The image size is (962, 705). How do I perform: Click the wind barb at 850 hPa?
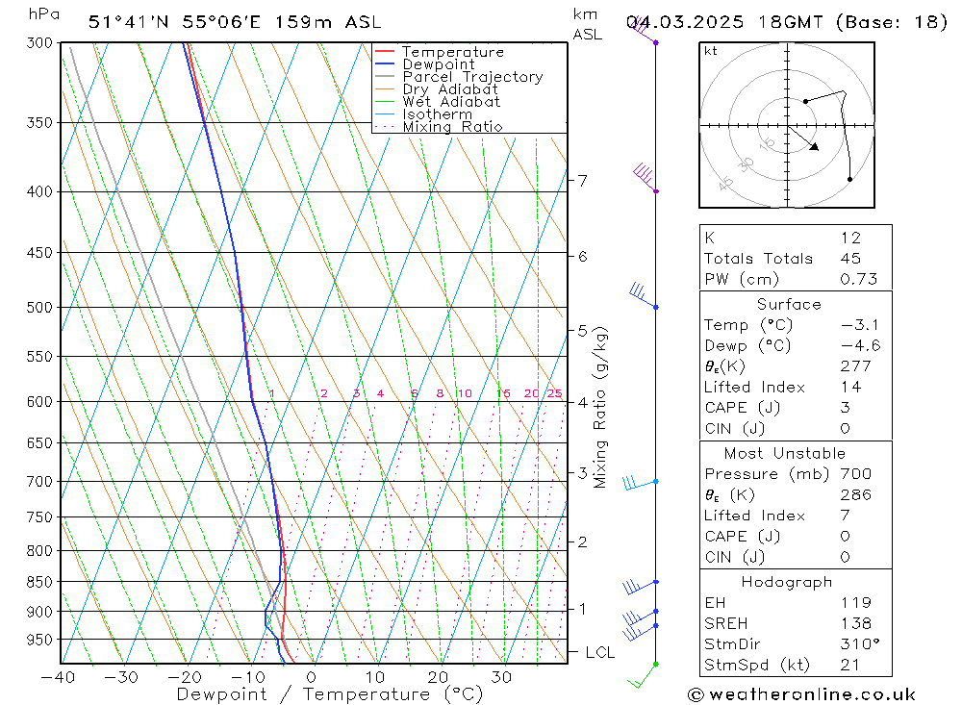(x=641, y=587)
